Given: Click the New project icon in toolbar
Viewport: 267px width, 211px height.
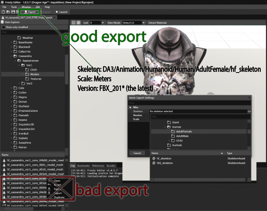Looking at the screenshot, I should [x=3, y=12].
